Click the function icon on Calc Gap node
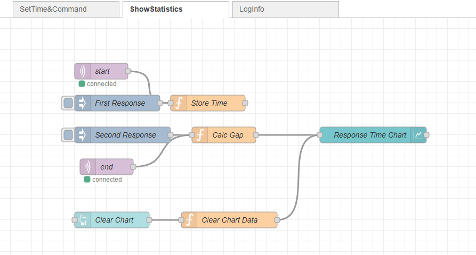 pos(200,135)
